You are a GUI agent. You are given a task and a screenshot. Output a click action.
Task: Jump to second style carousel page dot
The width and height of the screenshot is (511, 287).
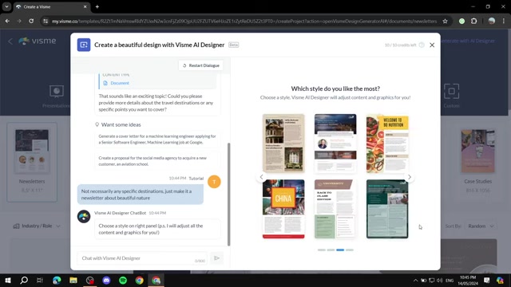click(x=331, y=250)
